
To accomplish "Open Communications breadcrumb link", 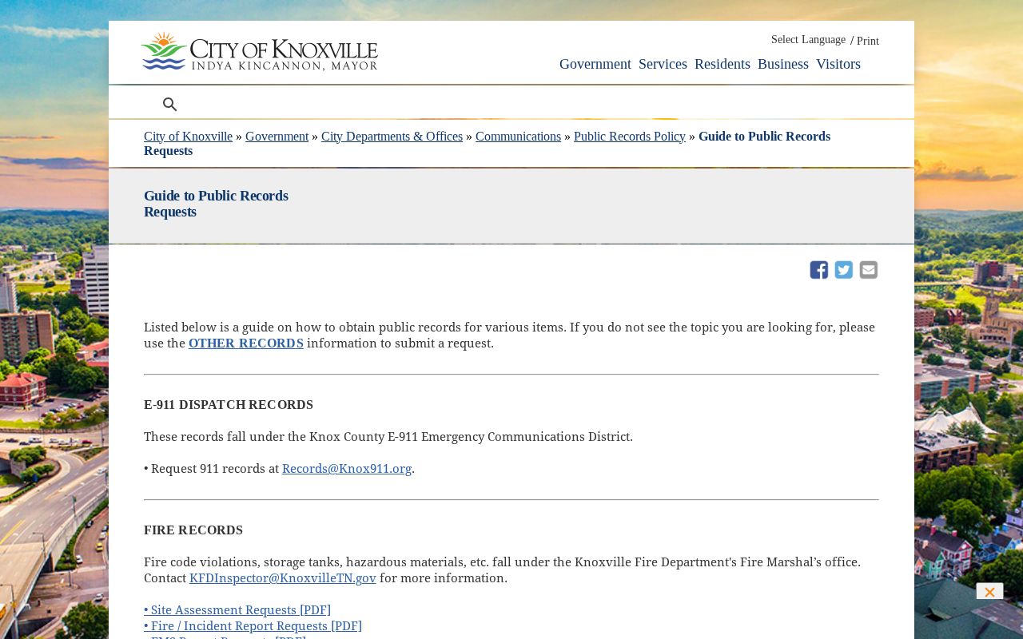I will (518, 137).
